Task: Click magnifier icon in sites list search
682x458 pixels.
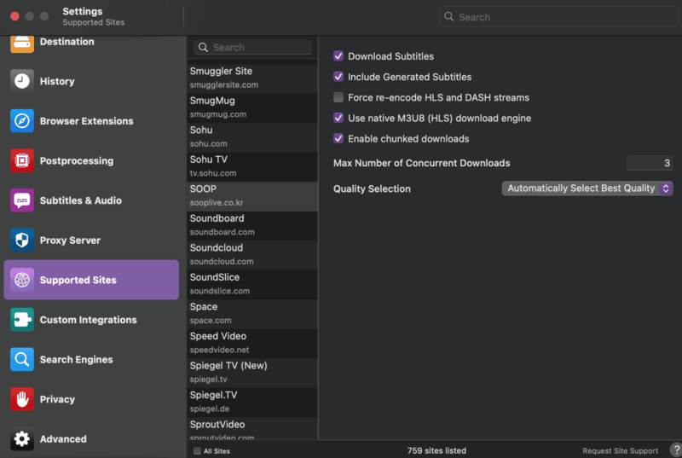Action: [x=203, y=47]
